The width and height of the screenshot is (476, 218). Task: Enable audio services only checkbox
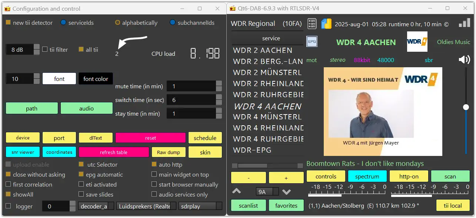154,194
